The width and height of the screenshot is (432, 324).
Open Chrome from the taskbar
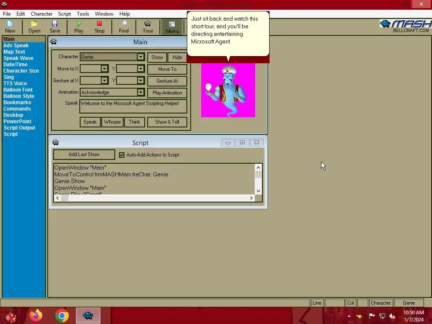[x=62, y=316]
